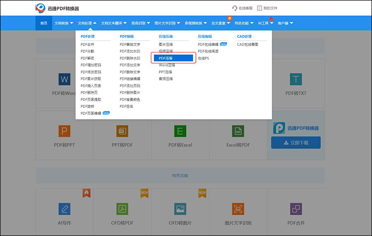The height and width of the screenshot is (236, 372).
Task: Choose PDF页面提取 menu entry
Action: [91, 99]
